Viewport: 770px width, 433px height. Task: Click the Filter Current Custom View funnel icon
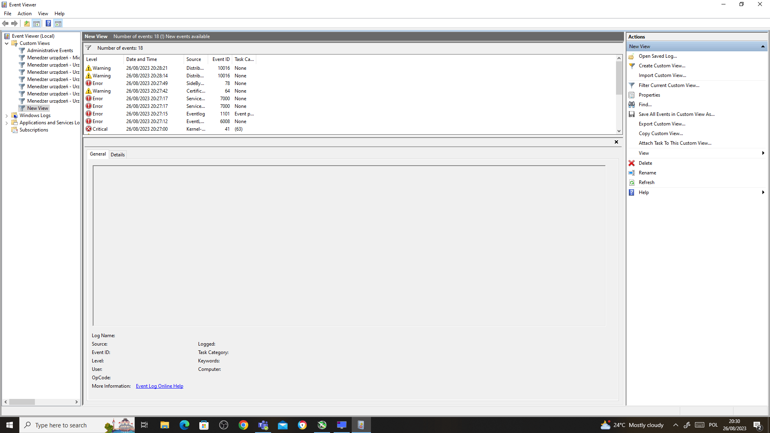[632, 85]
